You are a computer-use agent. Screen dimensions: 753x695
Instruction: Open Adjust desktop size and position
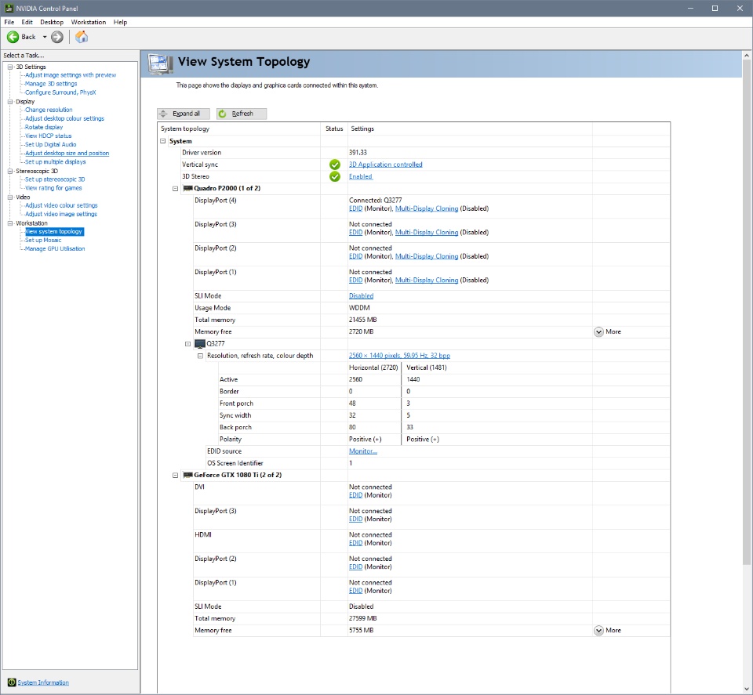coord(67,154)
